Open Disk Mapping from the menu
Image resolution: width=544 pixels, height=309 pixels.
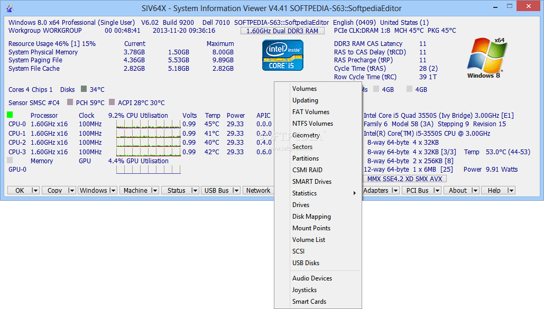(318, 217)
